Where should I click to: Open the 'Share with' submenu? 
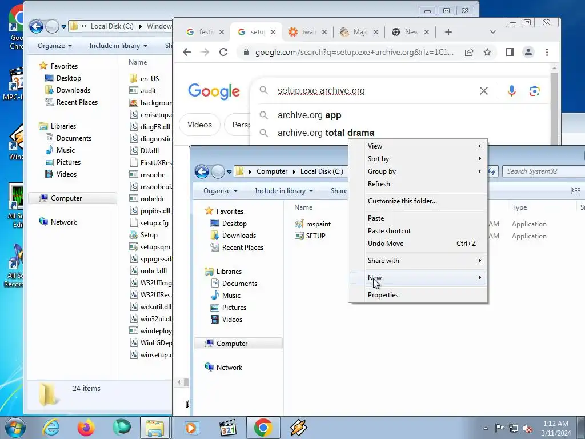click(418, 261)
